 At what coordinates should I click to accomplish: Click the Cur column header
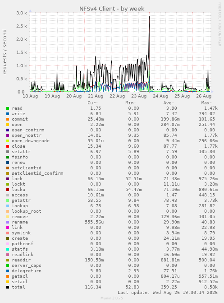coord(93,103)
